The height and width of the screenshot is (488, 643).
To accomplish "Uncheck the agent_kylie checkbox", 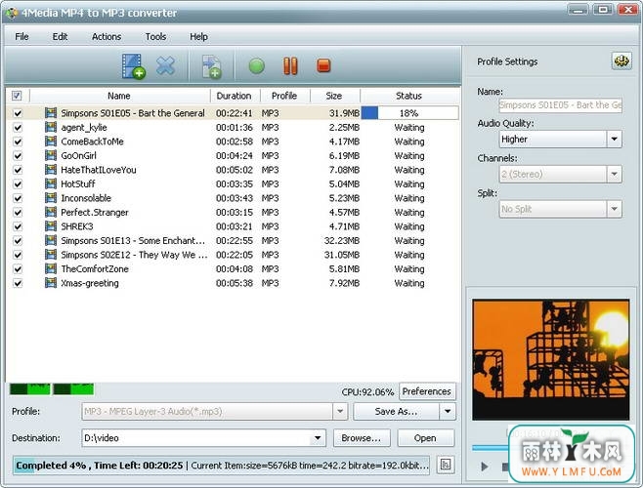I will click(x=18, y=128).
